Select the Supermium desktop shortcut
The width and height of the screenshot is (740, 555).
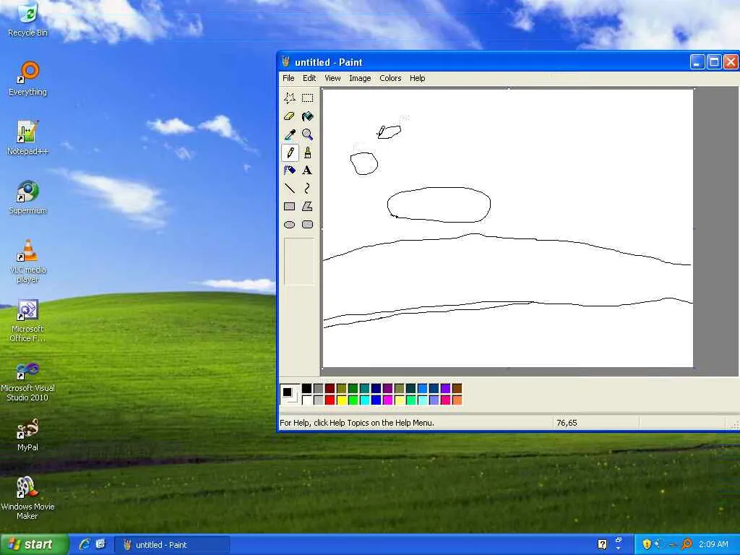tap(28, 197)
